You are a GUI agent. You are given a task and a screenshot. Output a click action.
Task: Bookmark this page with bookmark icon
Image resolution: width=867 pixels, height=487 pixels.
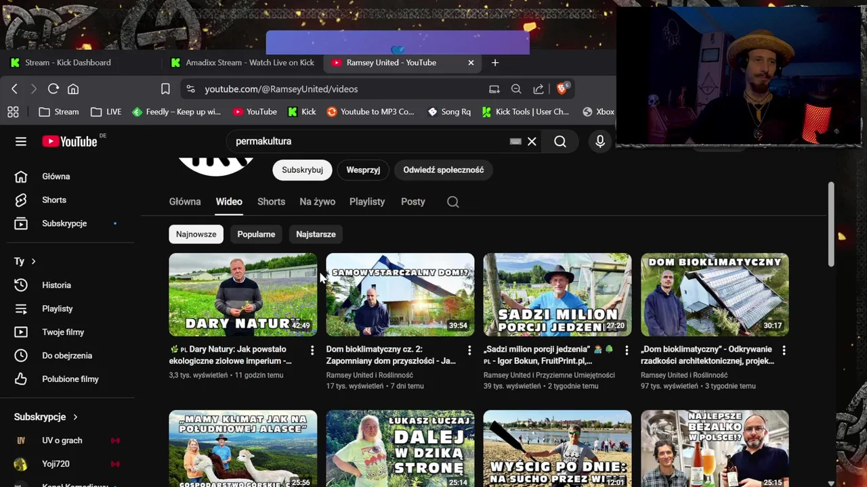[x=165, y=89]
